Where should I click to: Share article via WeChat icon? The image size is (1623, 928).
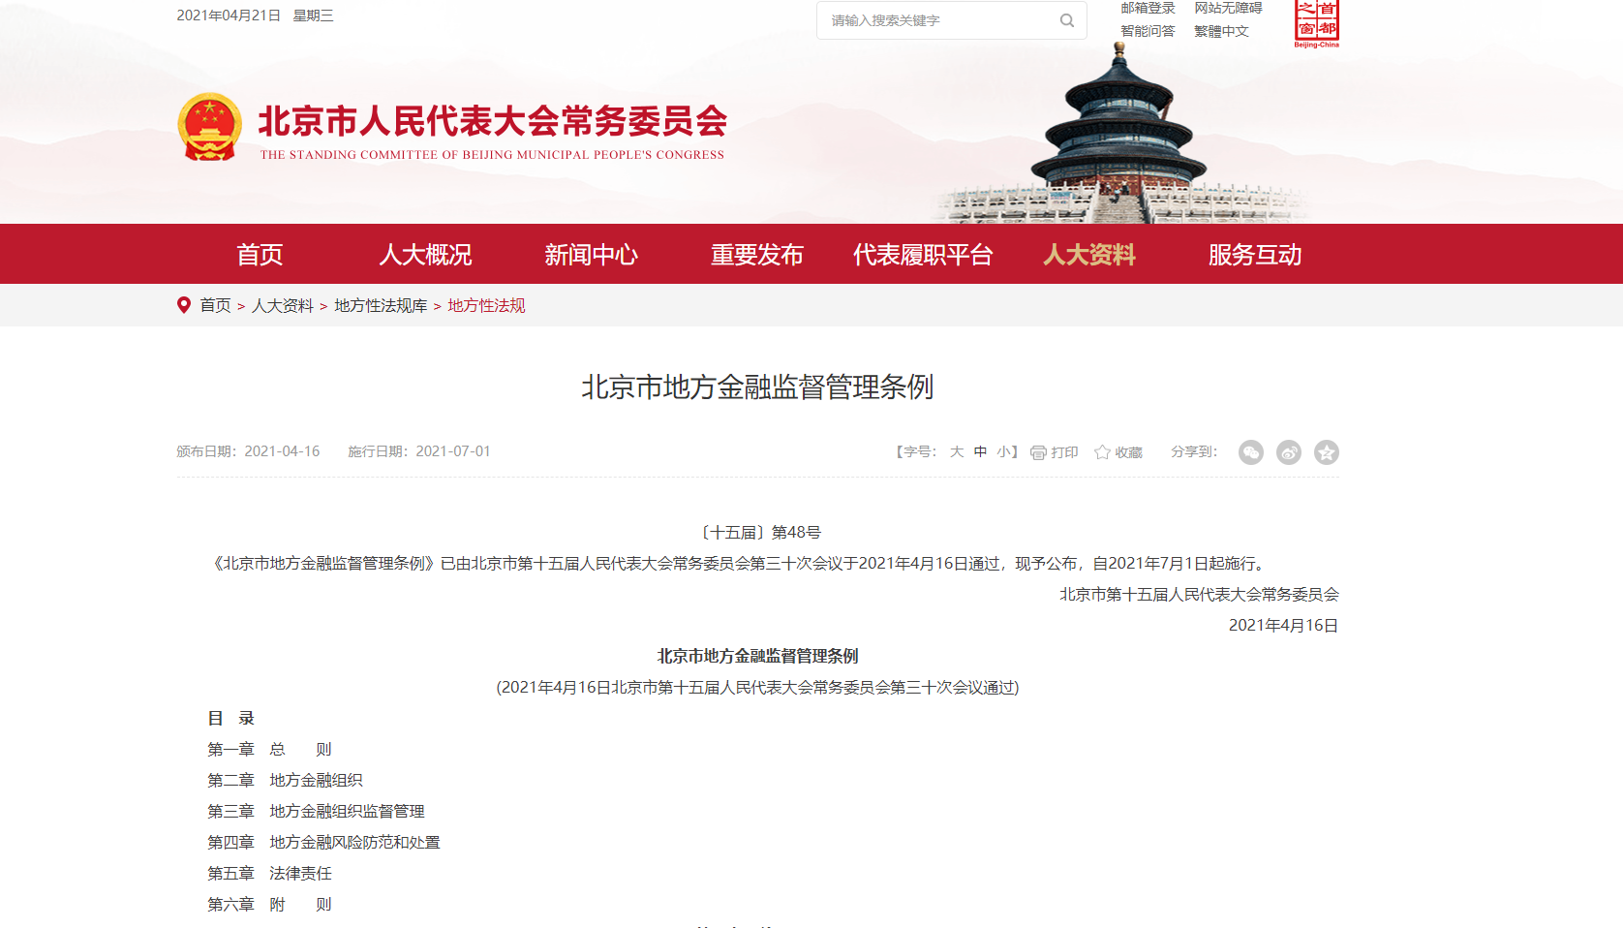pyautogui.click(x=1251, y=452)
